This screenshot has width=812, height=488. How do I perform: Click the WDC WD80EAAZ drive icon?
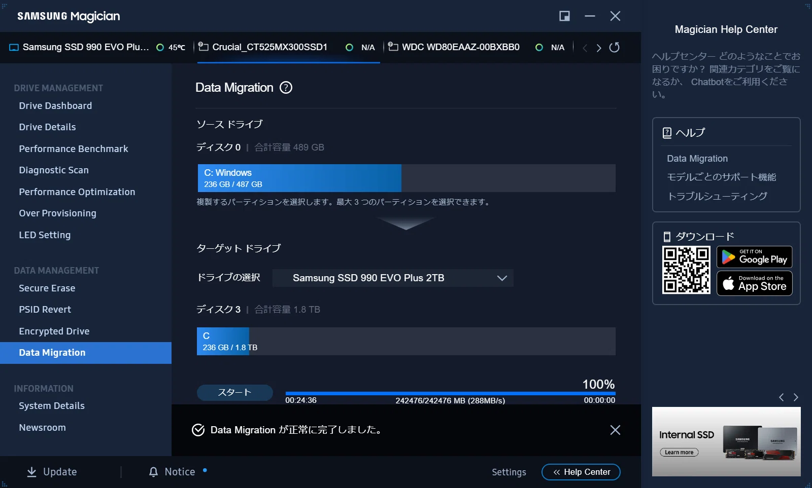tap(393, 47)
